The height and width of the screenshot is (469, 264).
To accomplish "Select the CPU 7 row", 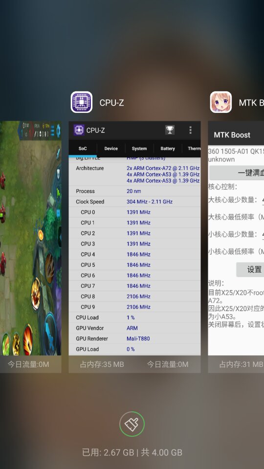I will (x=135, y=286).
